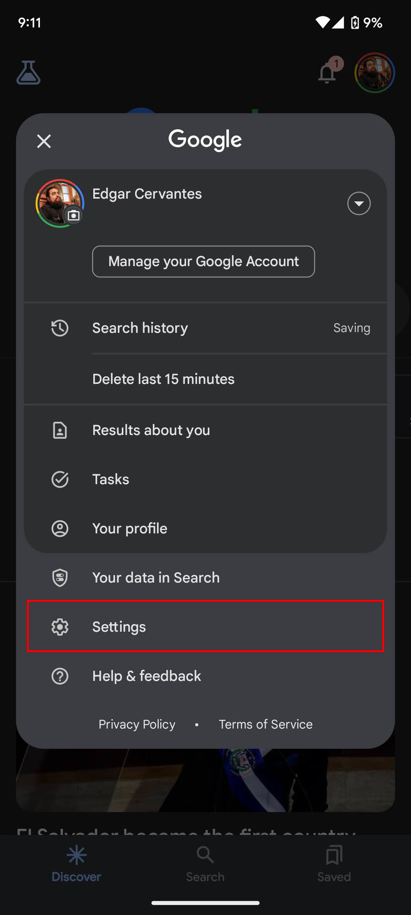Tap the Your data in Search shield icon
411x915 pixels.
(60, 578)
